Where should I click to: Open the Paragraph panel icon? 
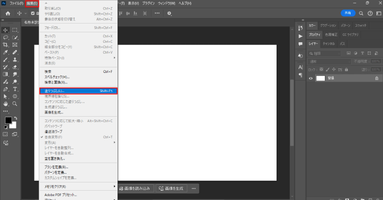(301, 75)
